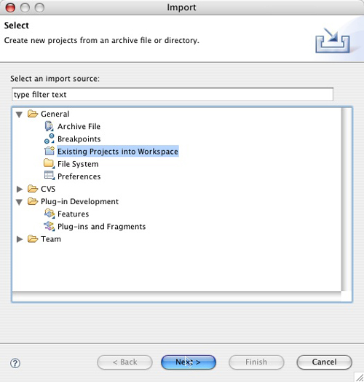Viewport: 364px width, 382px height.
Task: Click the Features icon under Plug-in Development
Action: pos(50,214)
